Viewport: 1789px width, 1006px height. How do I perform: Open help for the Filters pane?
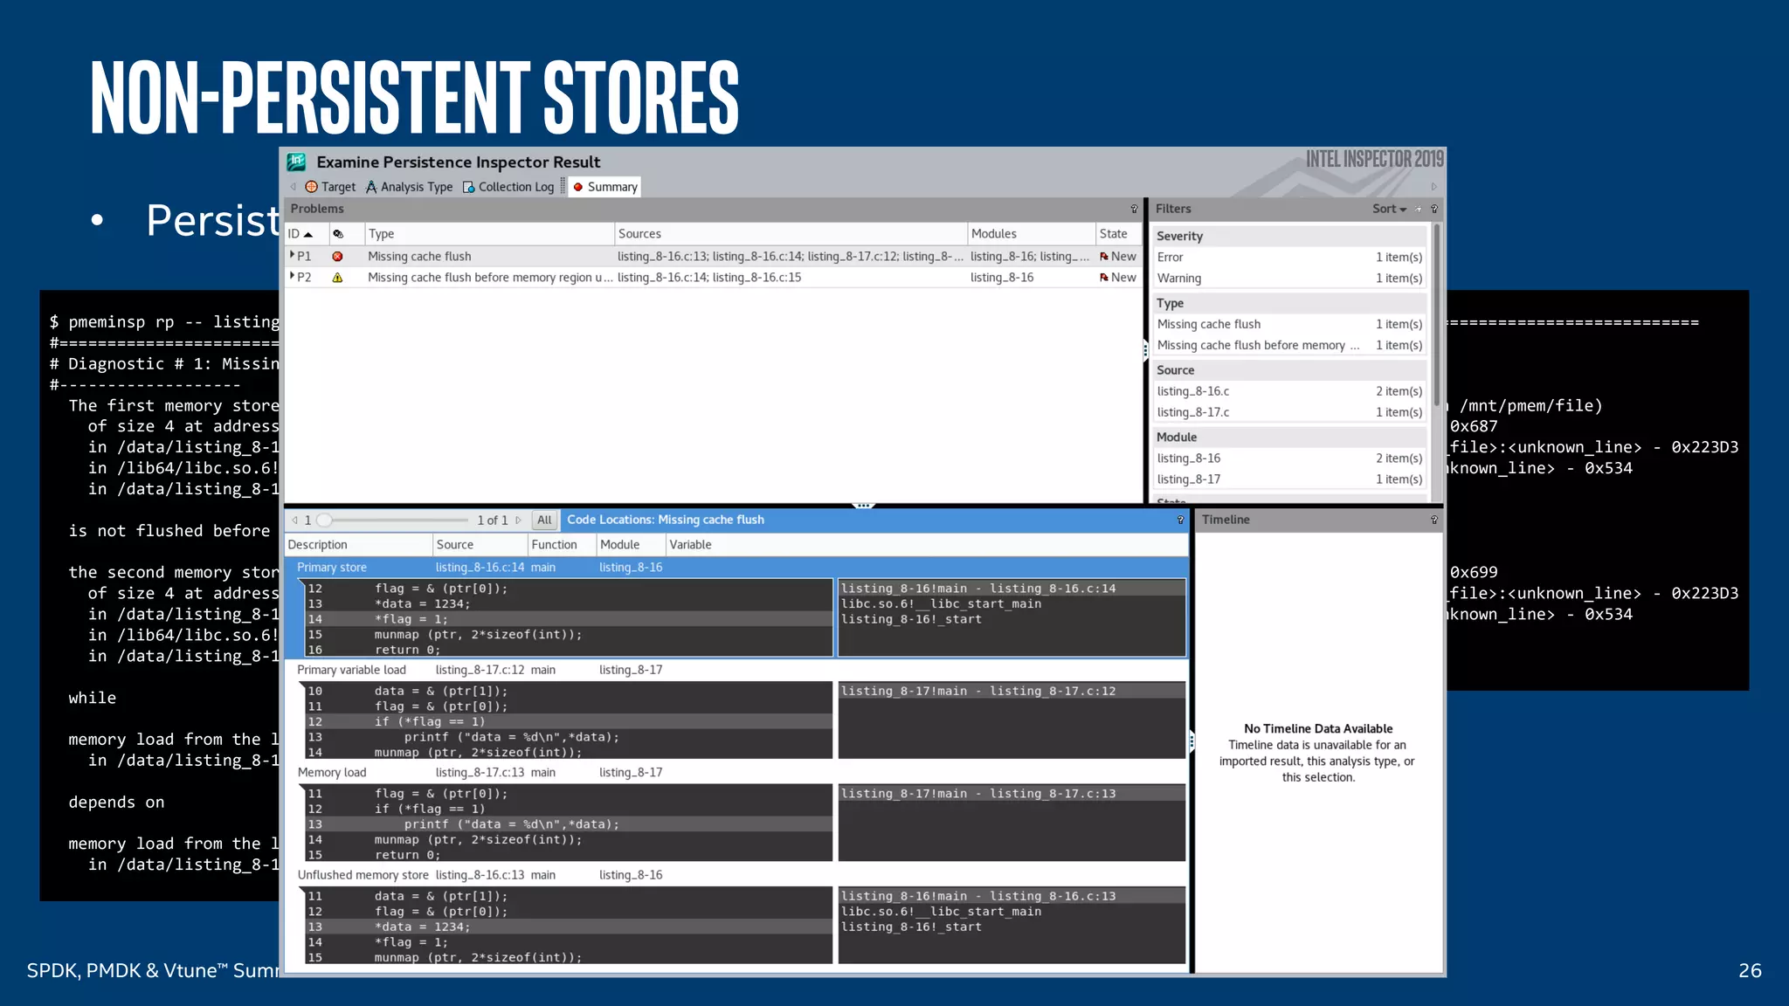tap(1433, 209)
